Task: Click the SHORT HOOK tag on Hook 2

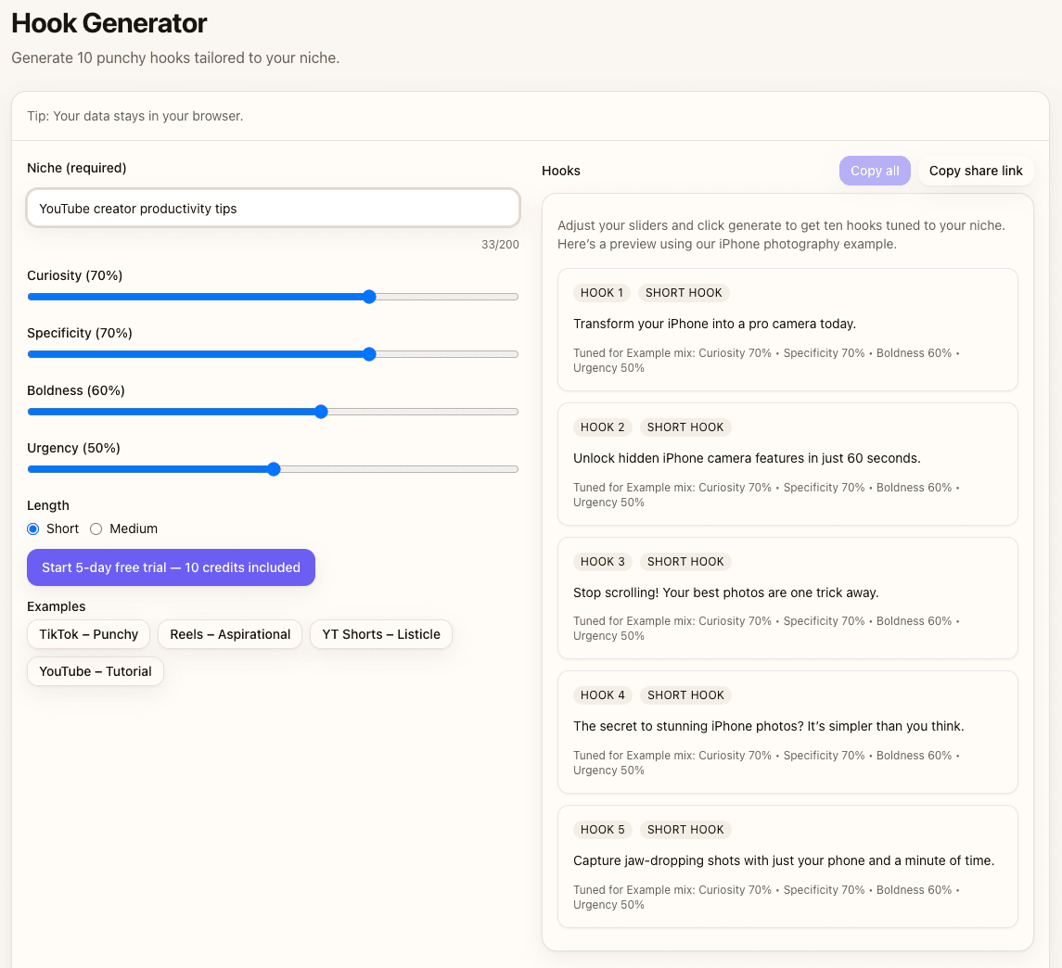Action: pos(685,427)
